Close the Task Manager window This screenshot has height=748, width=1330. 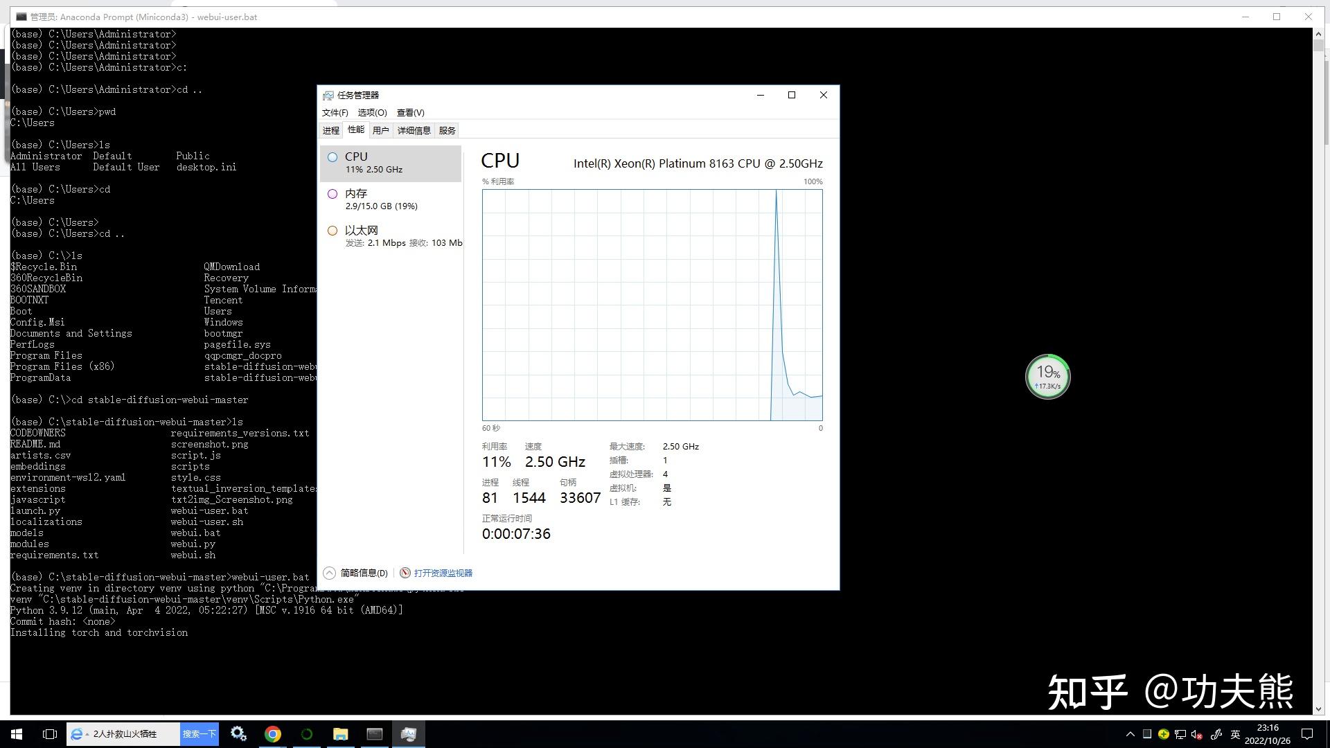click(x=824, y=96)
